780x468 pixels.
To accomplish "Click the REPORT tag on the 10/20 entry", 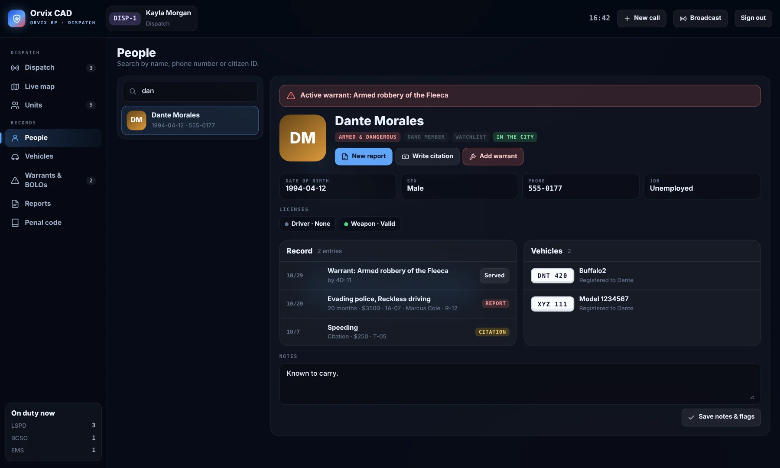I will coord(495,304).
